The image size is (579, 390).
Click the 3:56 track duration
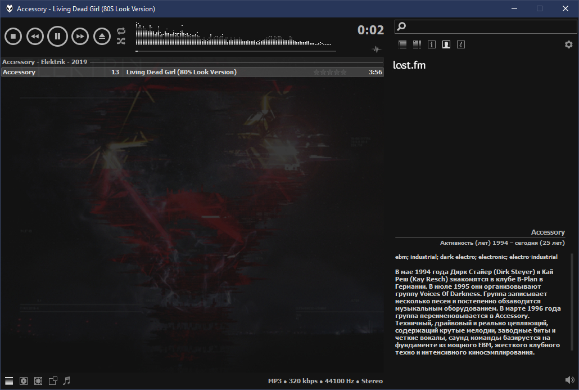coord(375,72)
